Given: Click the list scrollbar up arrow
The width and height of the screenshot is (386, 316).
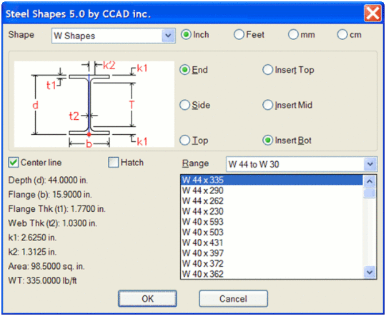Looking at the screenshot, I should click(370, 182).
